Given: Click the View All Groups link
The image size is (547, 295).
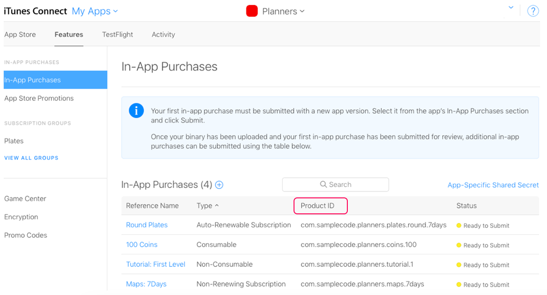Looking at the screenshot, I should click(31, 158).
